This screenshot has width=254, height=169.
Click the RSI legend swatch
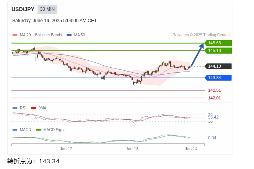15,108
